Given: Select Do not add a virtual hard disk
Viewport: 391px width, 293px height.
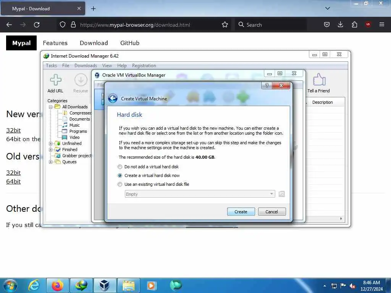Looking at the screenshot, I should [120, 167].
